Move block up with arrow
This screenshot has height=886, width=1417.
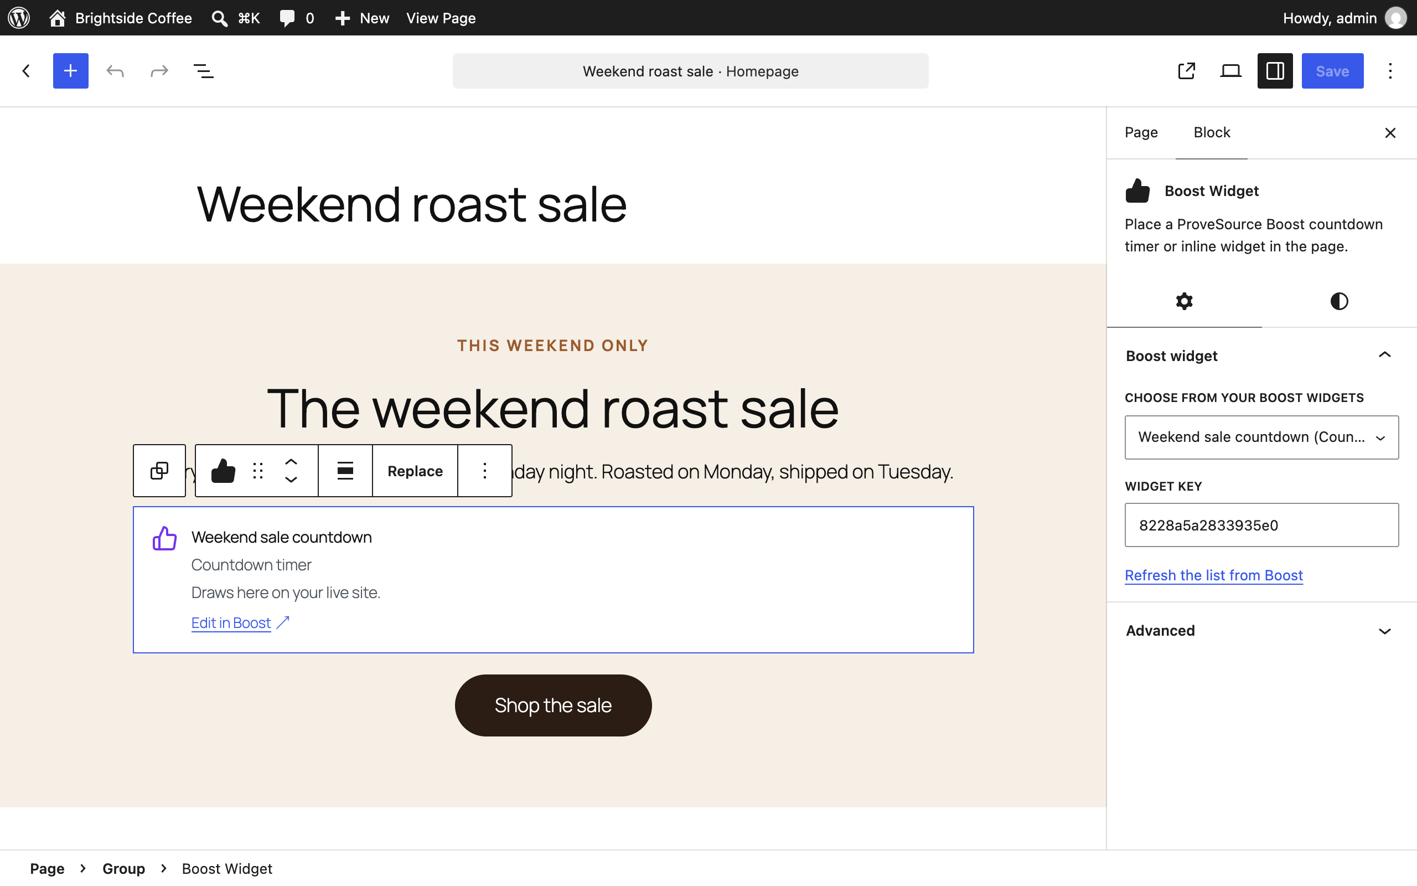[x=291, y=462]
